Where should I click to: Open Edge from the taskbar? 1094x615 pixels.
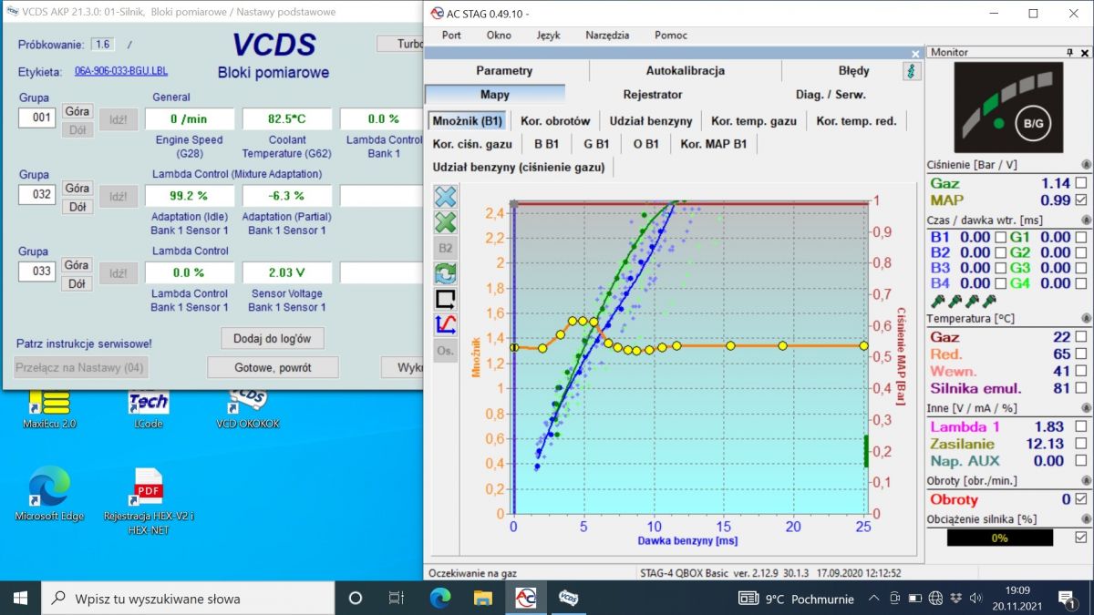click(440, 598)
